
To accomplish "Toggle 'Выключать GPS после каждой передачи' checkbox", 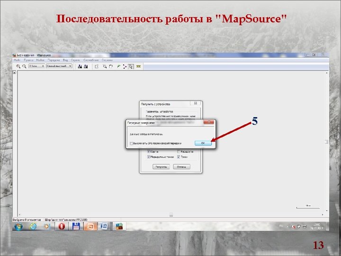I will (x=131, y=143).
